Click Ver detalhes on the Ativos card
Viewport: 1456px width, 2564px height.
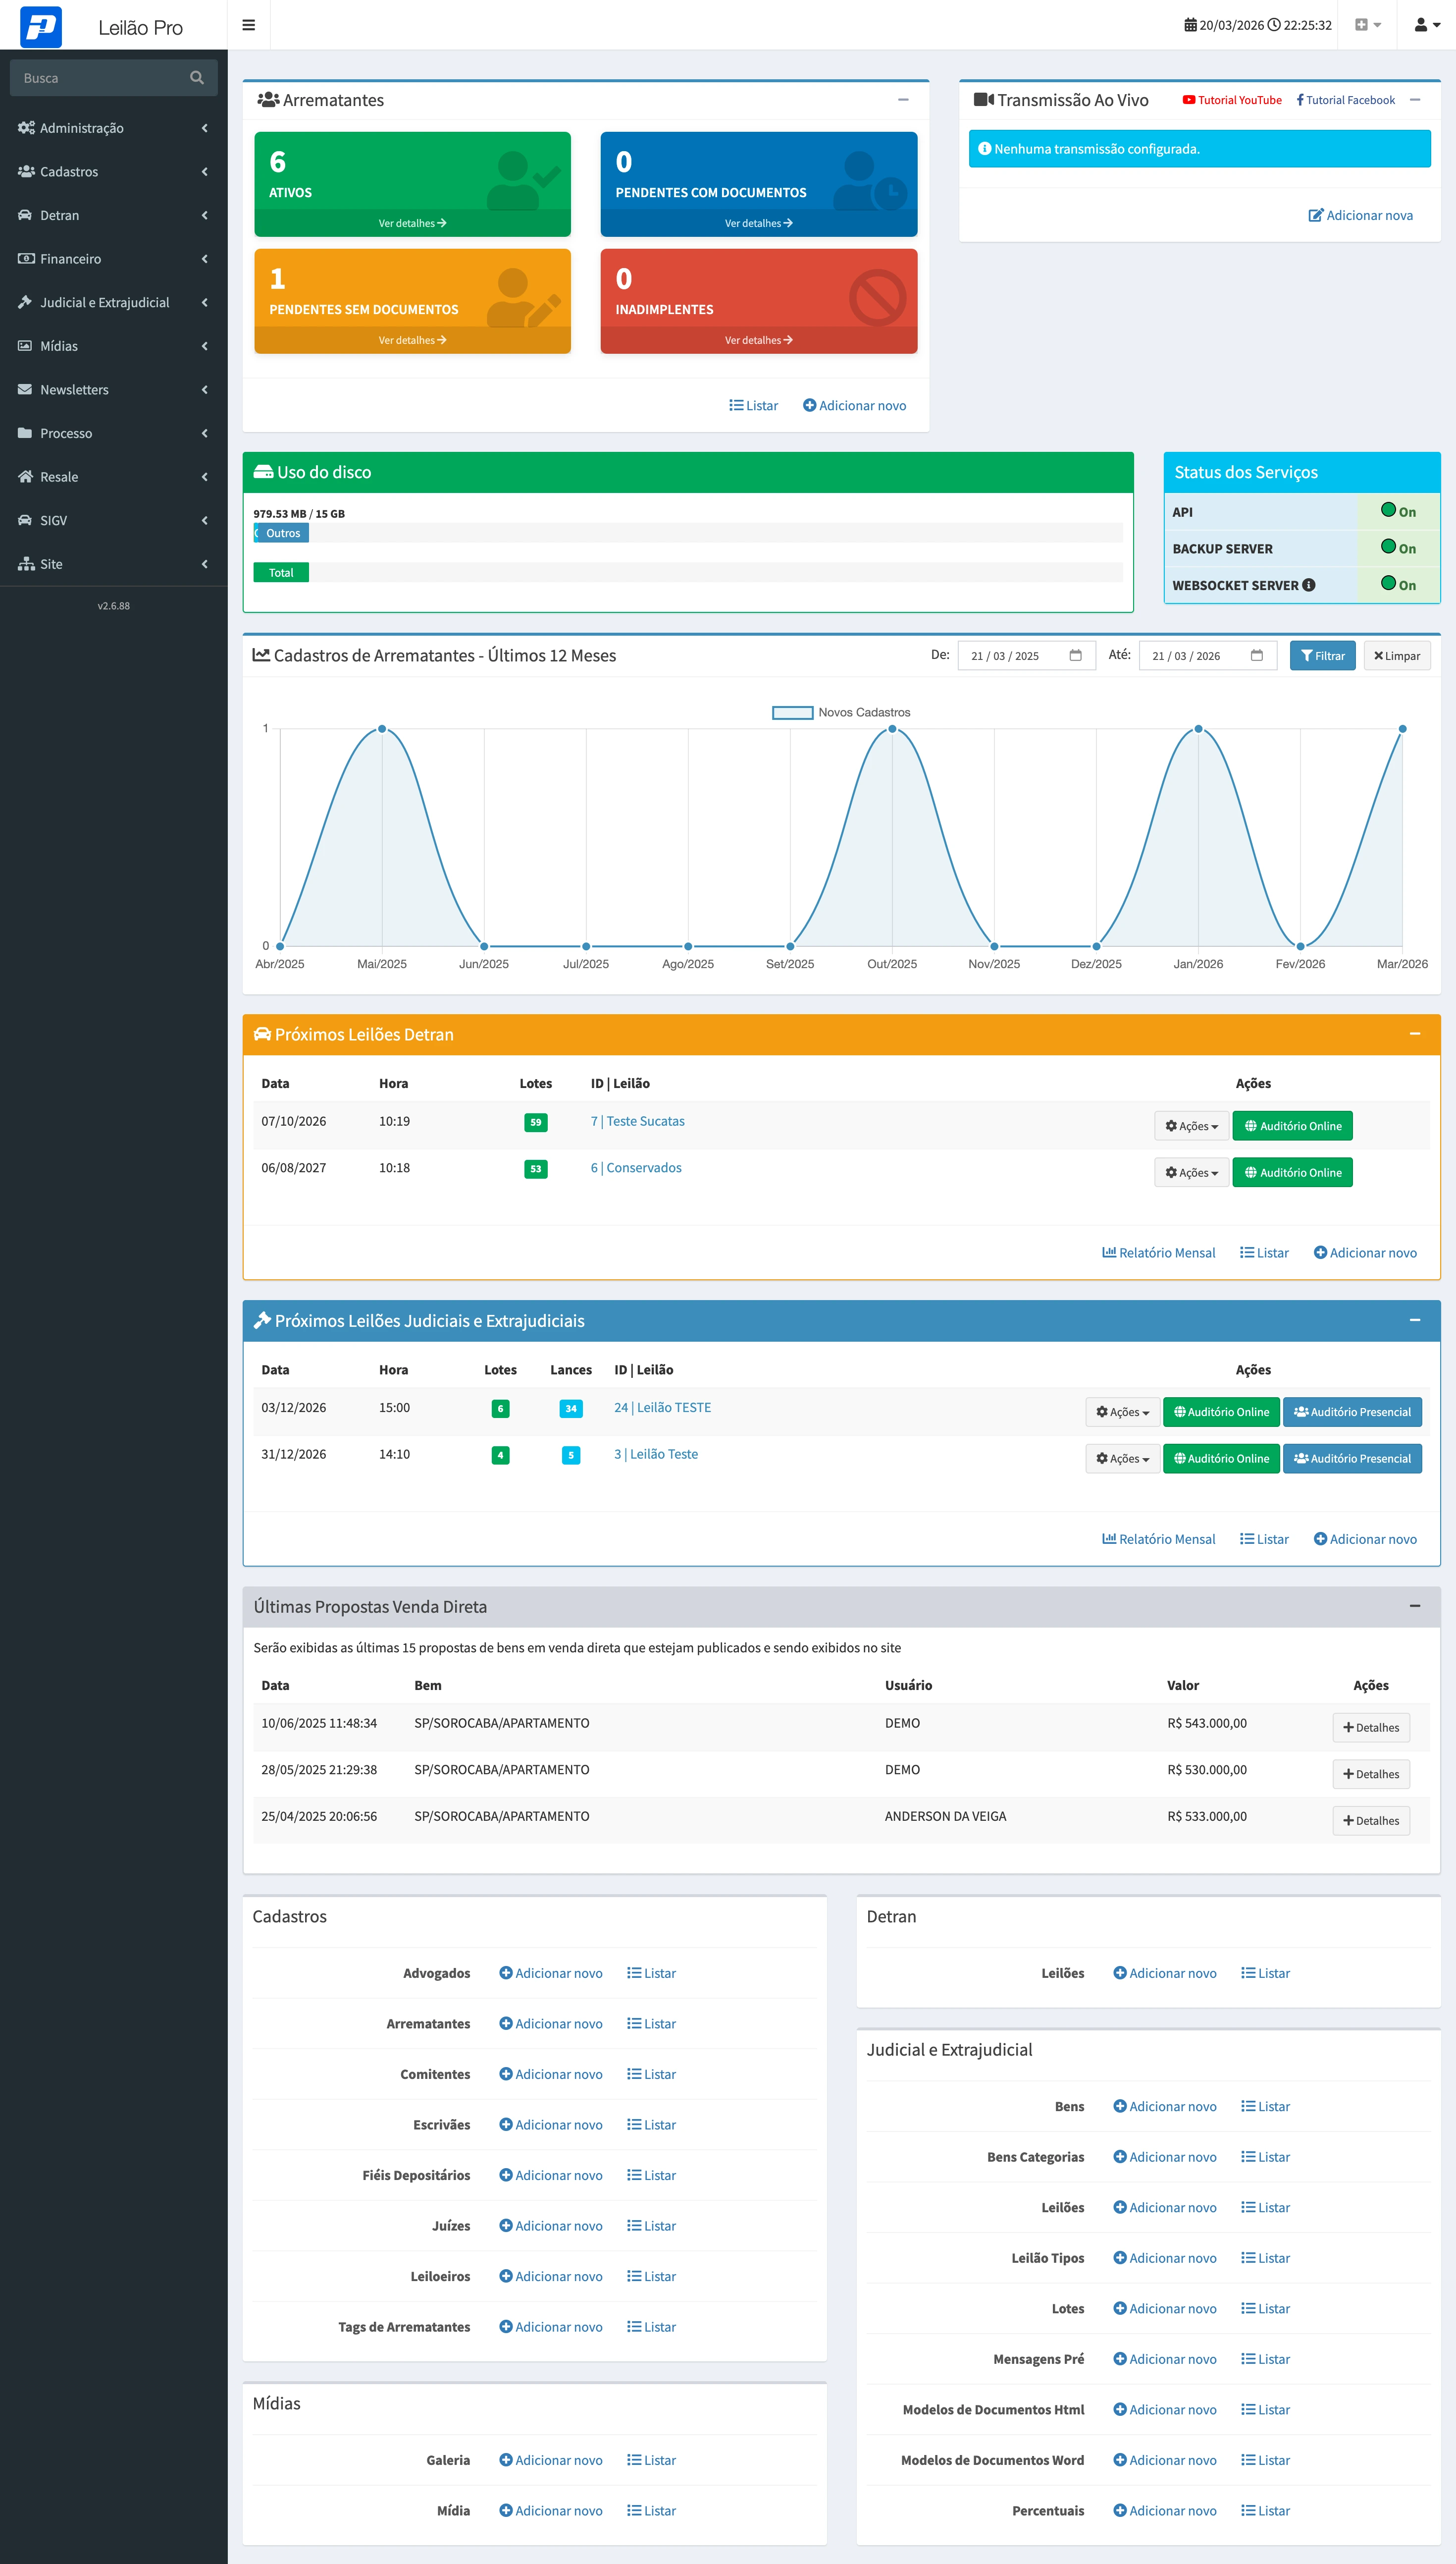point(411,222)
